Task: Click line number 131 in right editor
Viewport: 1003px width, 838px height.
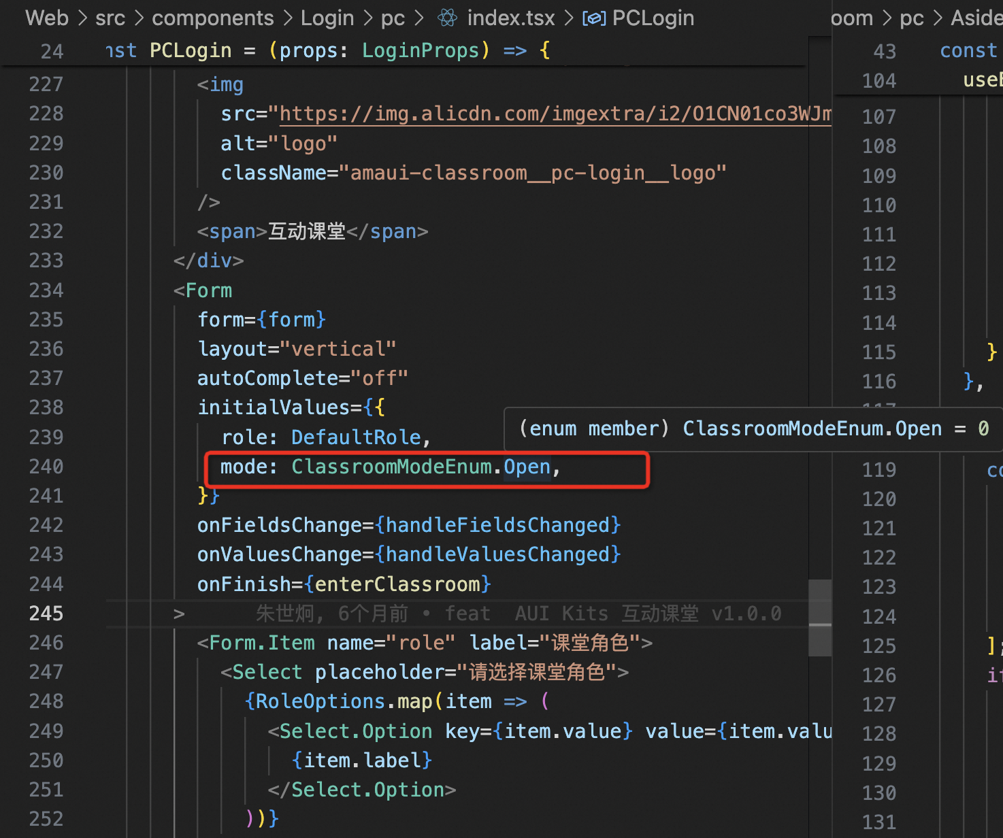Action: click(x=879, y=822)
